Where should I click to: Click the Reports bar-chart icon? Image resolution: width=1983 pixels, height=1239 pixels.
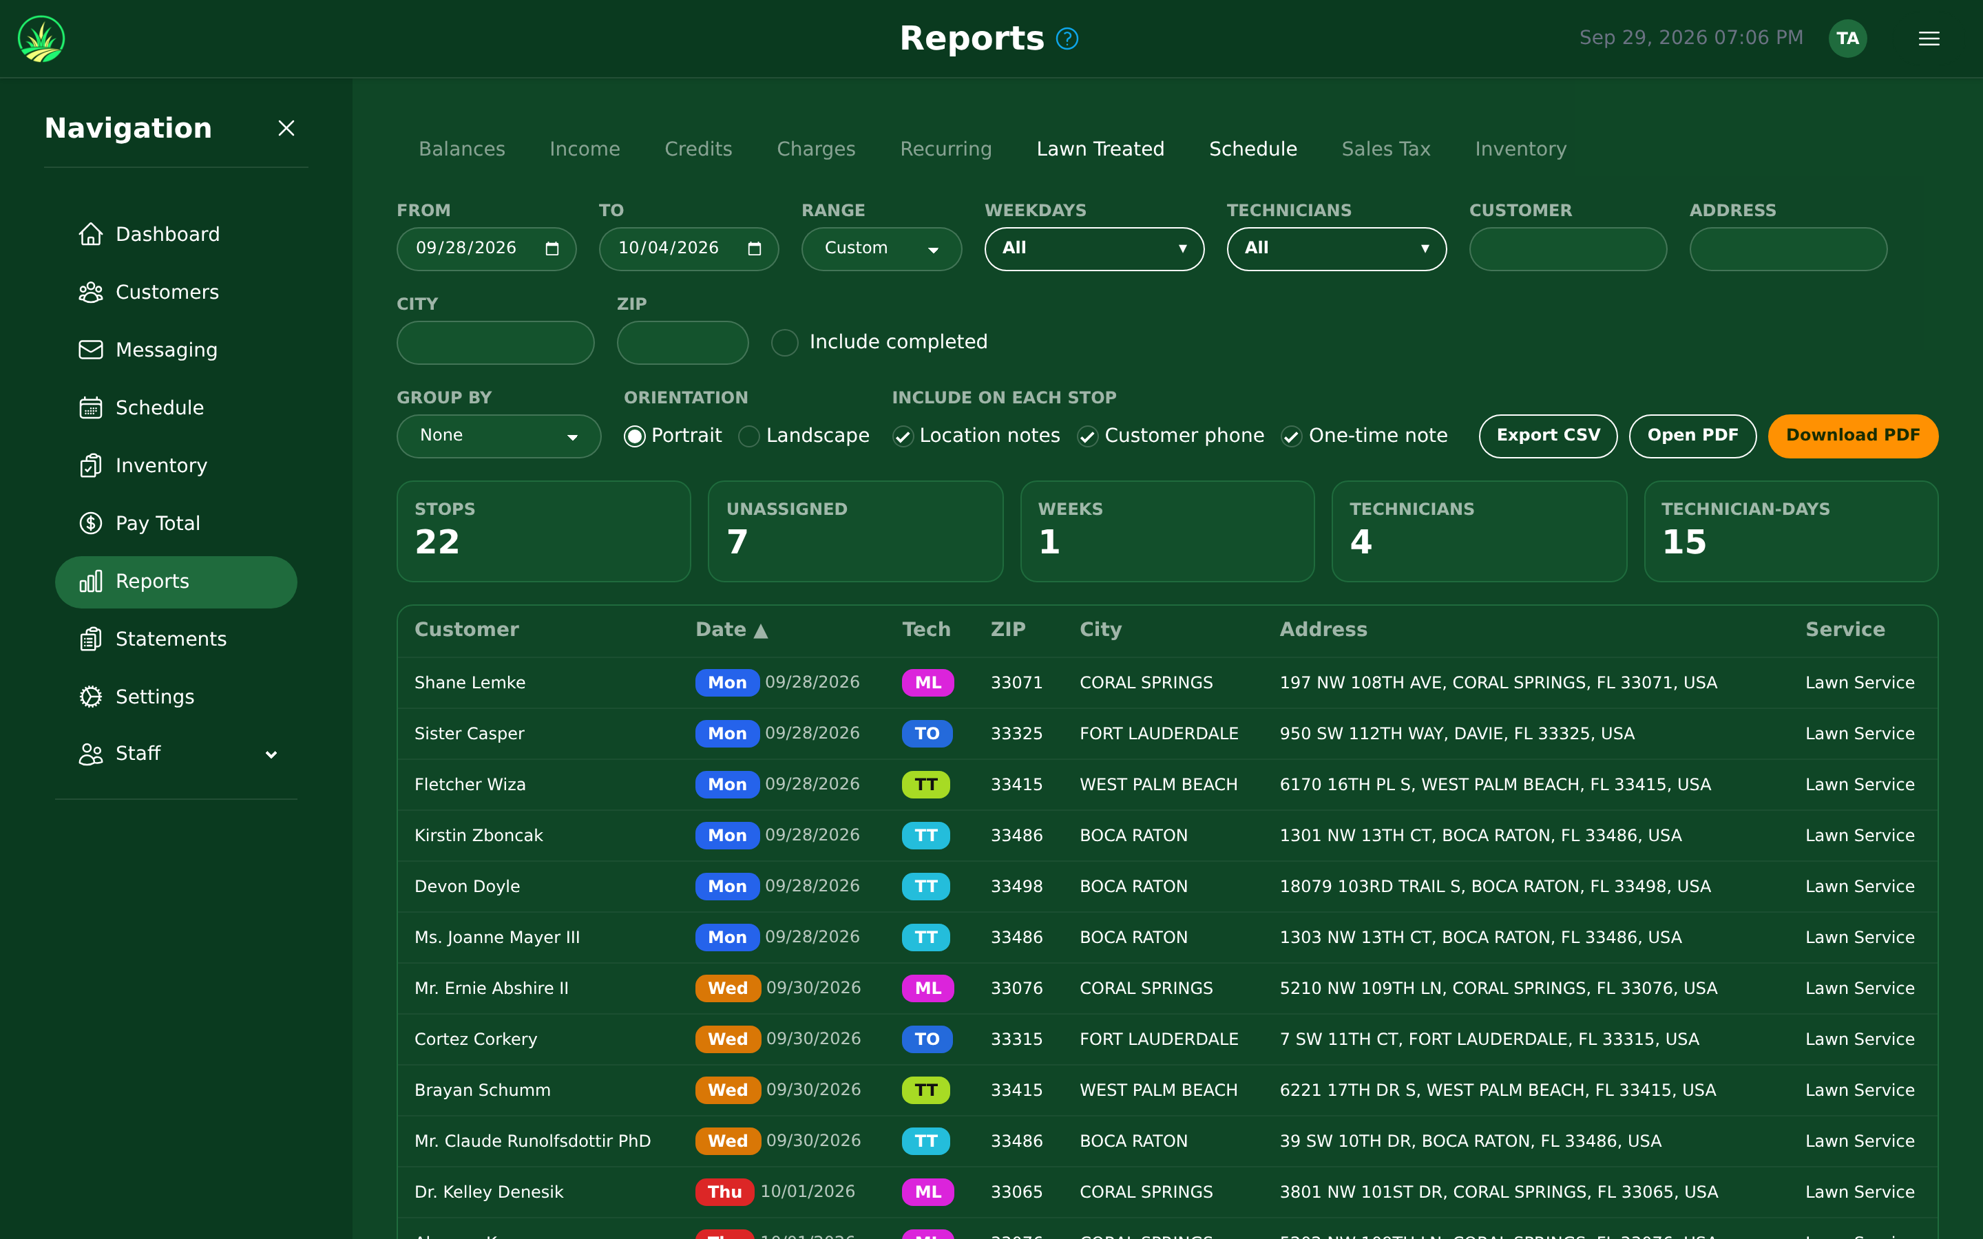tap(91, 581)
